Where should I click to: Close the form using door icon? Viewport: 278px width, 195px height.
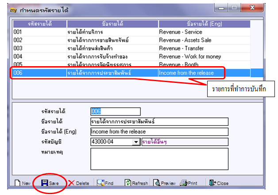[x=212, y=183]
